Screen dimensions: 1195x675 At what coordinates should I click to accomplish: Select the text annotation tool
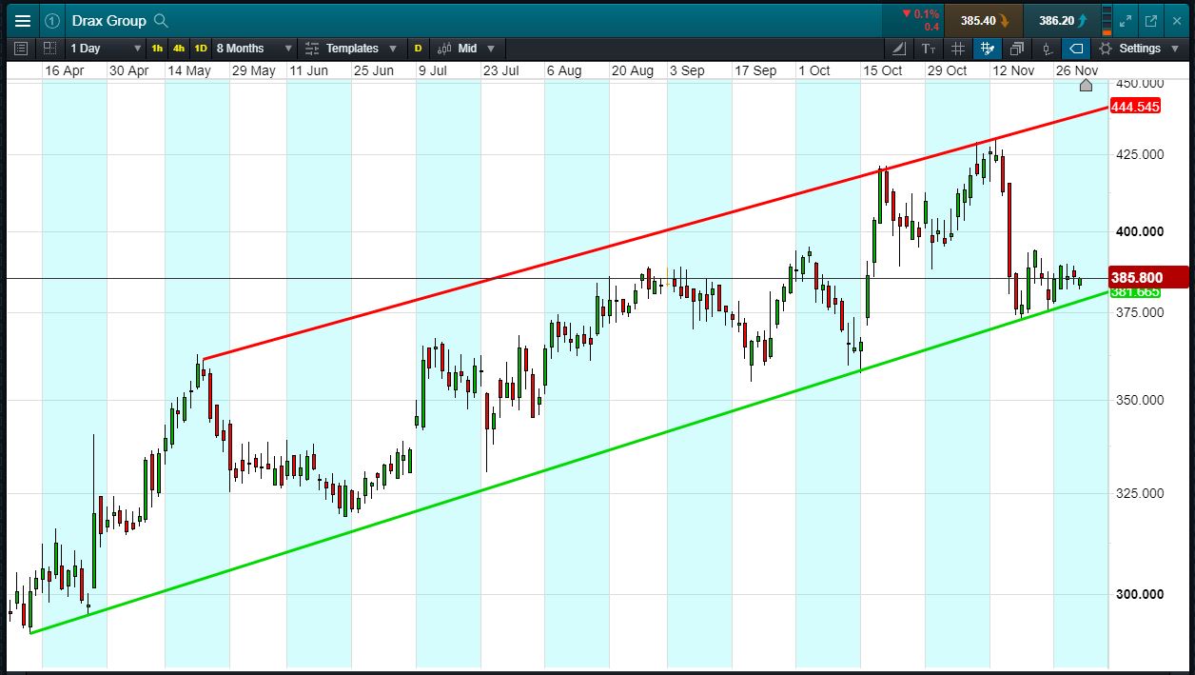click(929, 48)
